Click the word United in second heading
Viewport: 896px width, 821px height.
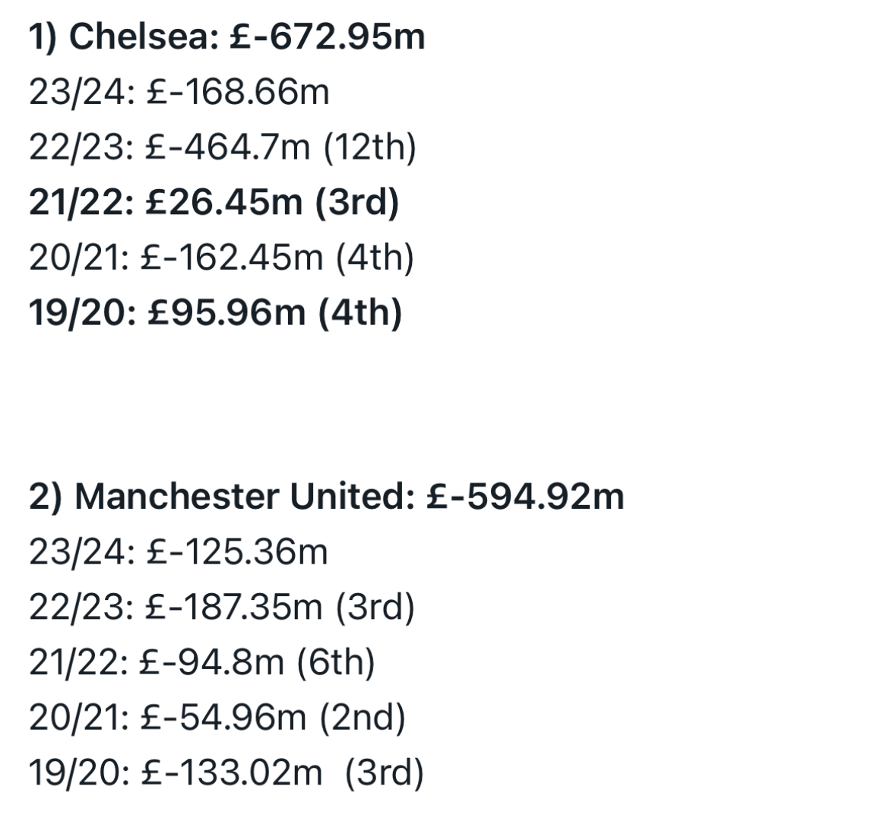[x=353, y=497]
